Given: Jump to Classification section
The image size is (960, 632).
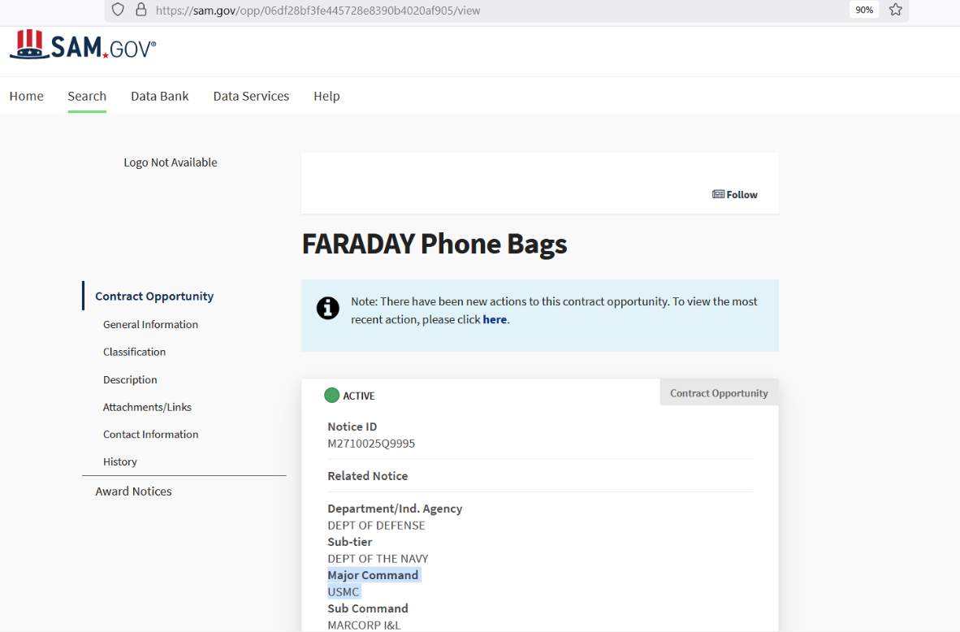Looking at the screenshot, I should (x=135, y=352).
